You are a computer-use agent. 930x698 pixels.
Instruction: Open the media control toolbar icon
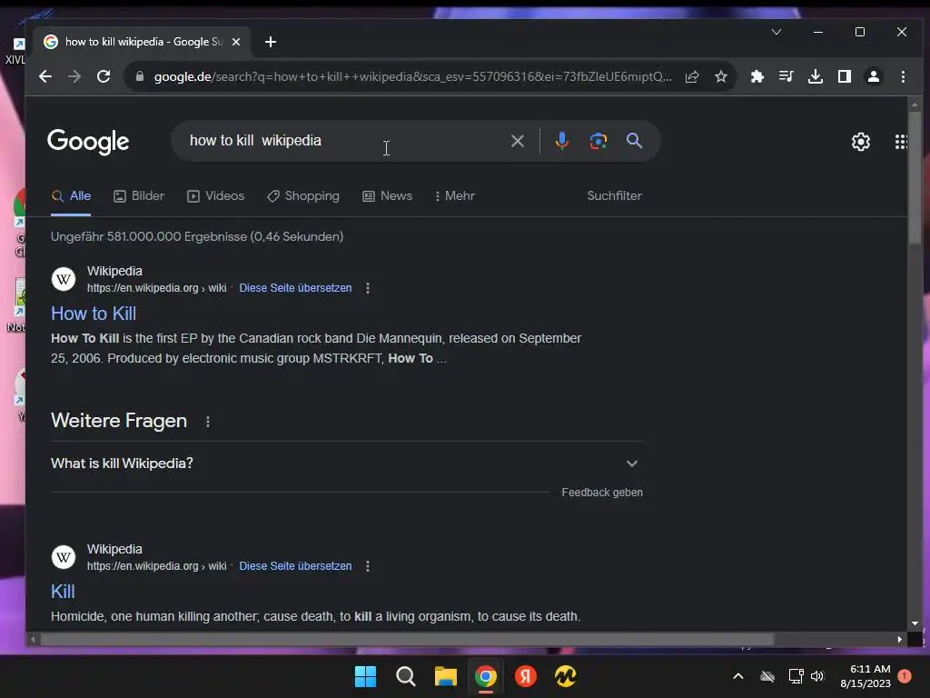[x=786, y=76]
